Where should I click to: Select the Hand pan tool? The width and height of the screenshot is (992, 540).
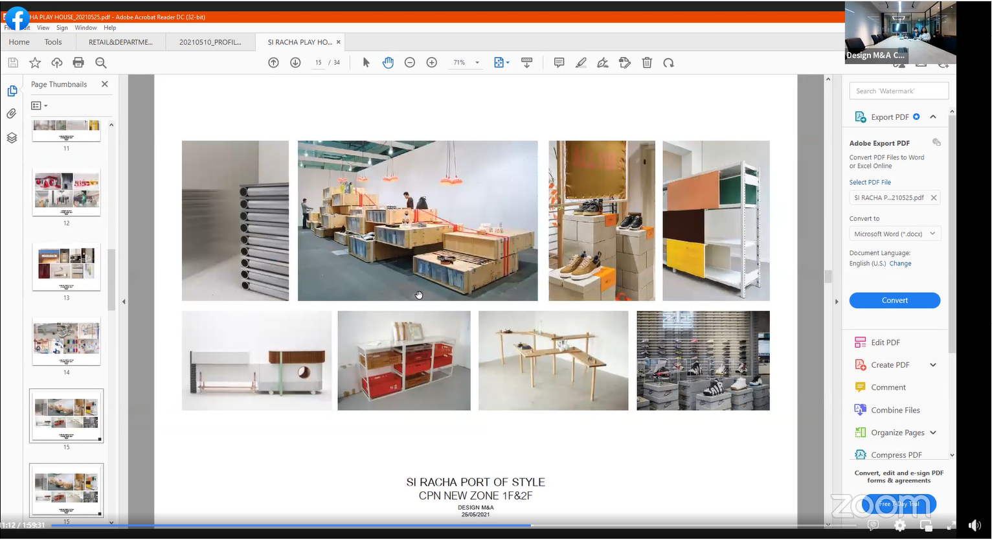point(388,63)
